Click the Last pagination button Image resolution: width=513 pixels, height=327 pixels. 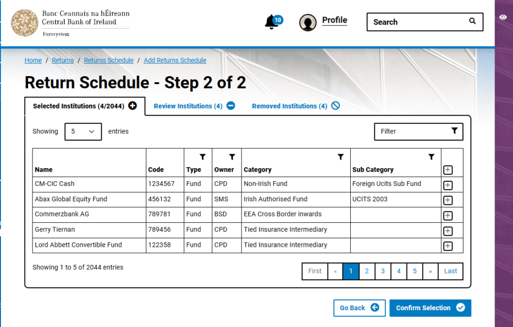click(450, 271)
